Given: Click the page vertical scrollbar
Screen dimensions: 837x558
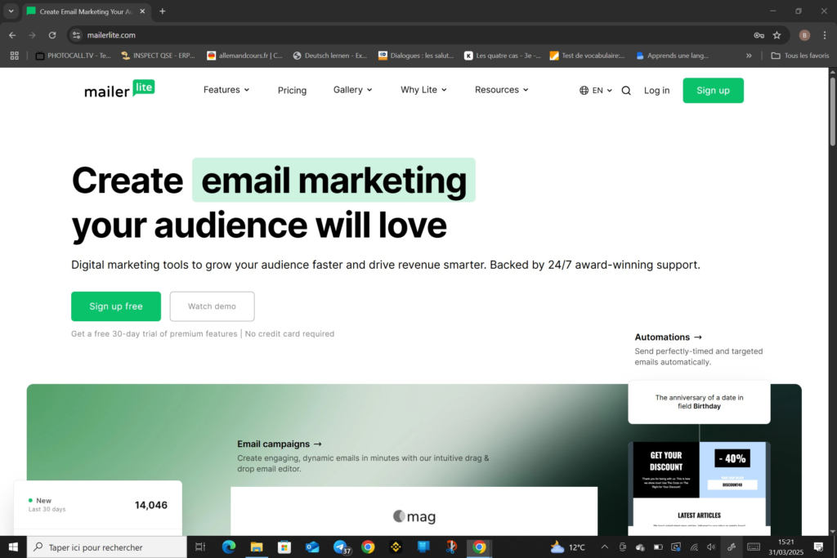Looking at the screenshot, I should pyautogui.click(x=832, y=111).
